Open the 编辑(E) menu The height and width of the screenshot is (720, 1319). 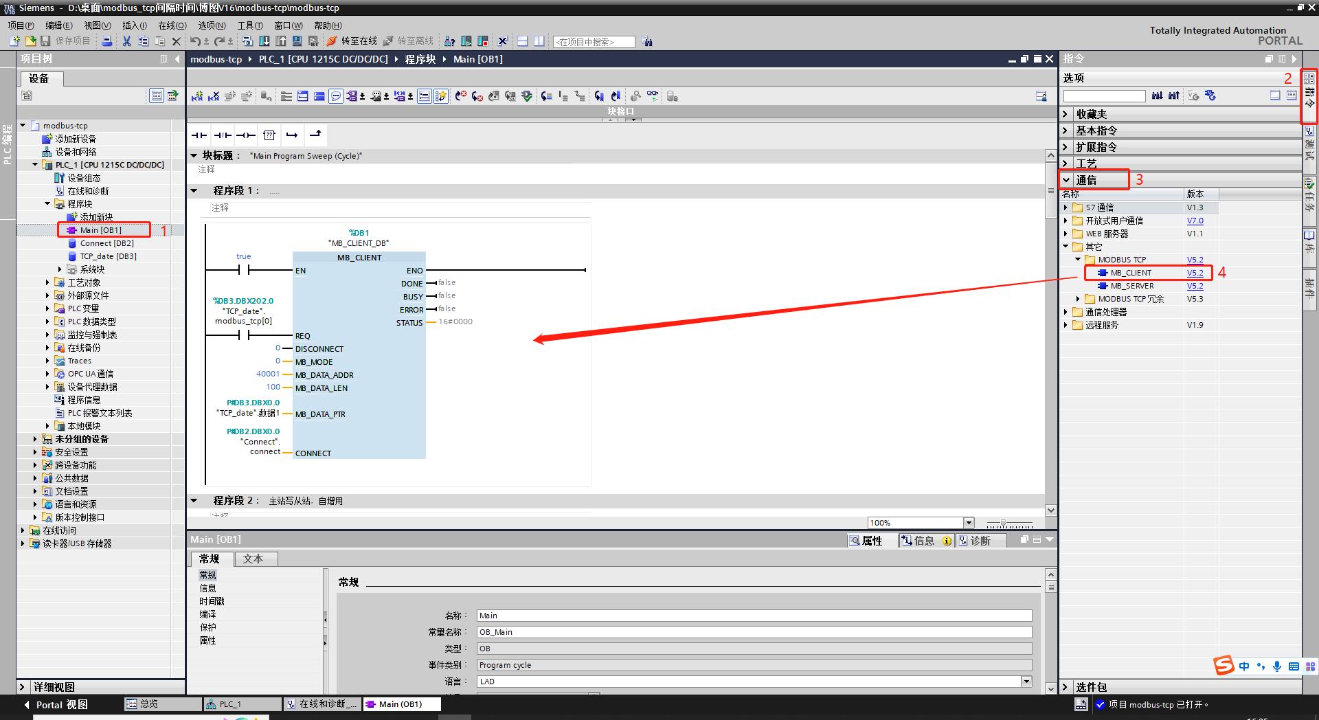click(58, 25)
